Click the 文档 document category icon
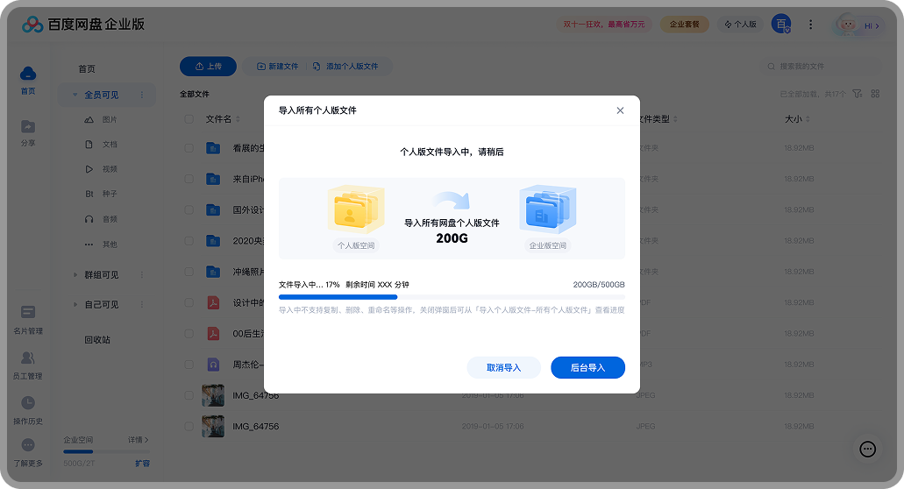The width and height of the screenshot is (904, 489). pyautogui.click(x=89, y=145)
